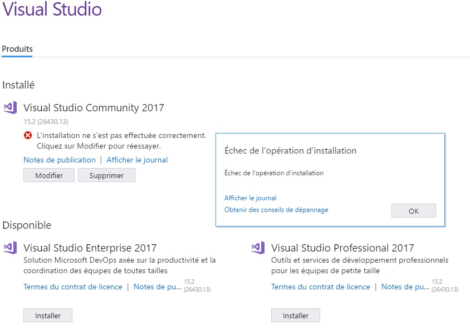Dismiss the failure dialog with OK
The image size is (470, 335).
(413, 210)
